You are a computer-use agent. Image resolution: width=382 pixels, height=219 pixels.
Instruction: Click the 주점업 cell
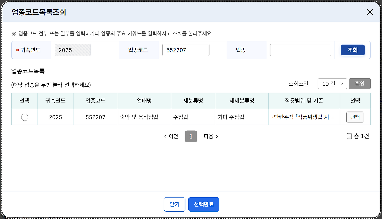[x=193, y=117]
